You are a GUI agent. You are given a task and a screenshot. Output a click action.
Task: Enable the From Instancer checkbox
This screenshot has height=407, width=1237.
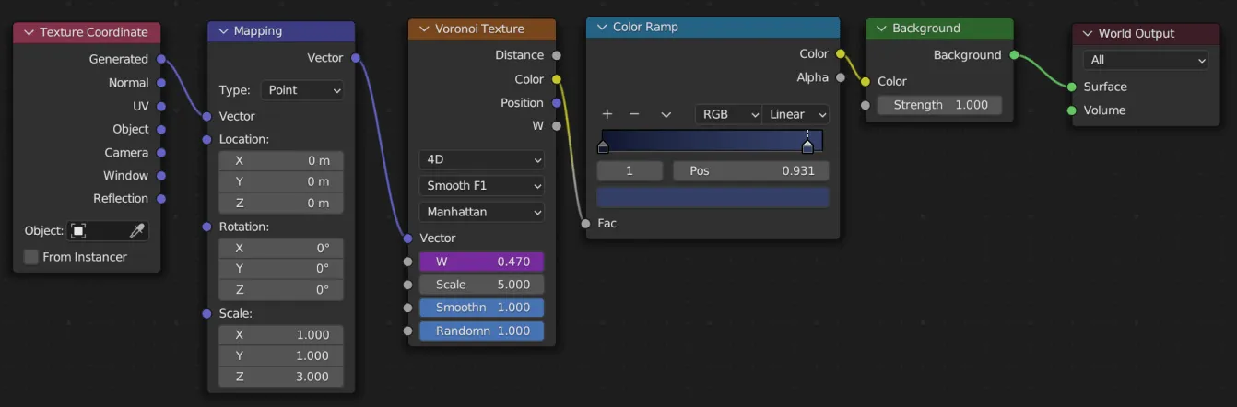click(x=31, y=257)
